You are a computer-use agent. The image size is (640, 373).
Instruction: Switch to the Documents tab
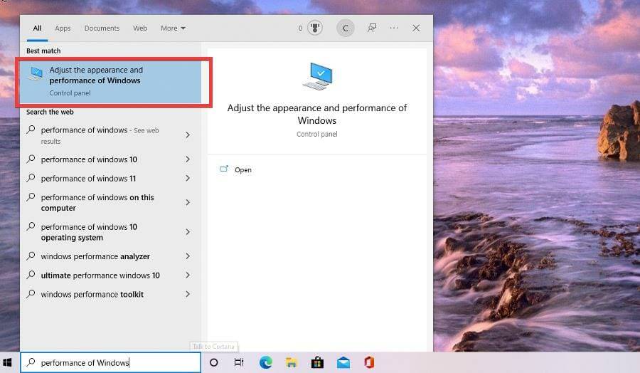click(102, 28)
